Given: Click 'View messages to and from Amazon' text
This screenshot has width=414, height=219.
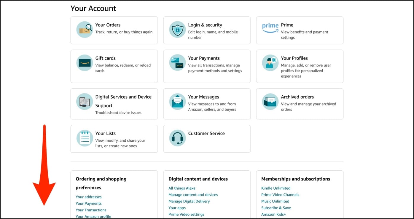Looking at the screenshot, I should coord(212,107).
